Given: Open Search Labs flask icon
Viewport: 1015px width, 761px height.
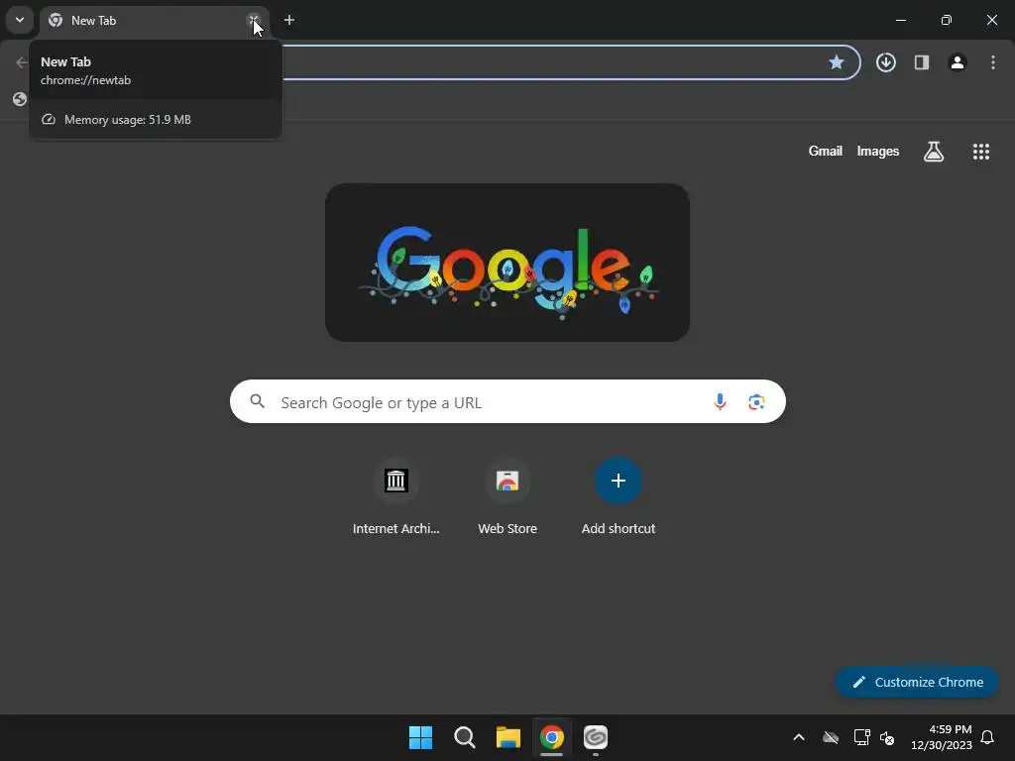Looking at the screenshot, I should [934, 152].
